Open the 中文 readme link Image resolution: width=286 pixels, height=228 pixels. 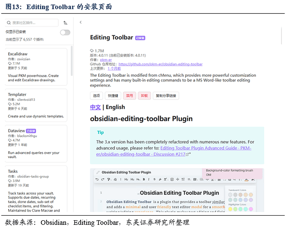click(95, 107)
